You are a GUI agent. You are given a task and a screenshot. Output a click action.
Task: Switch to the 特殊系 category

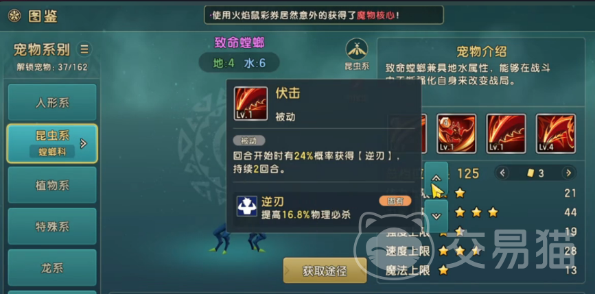click(52, 226)
